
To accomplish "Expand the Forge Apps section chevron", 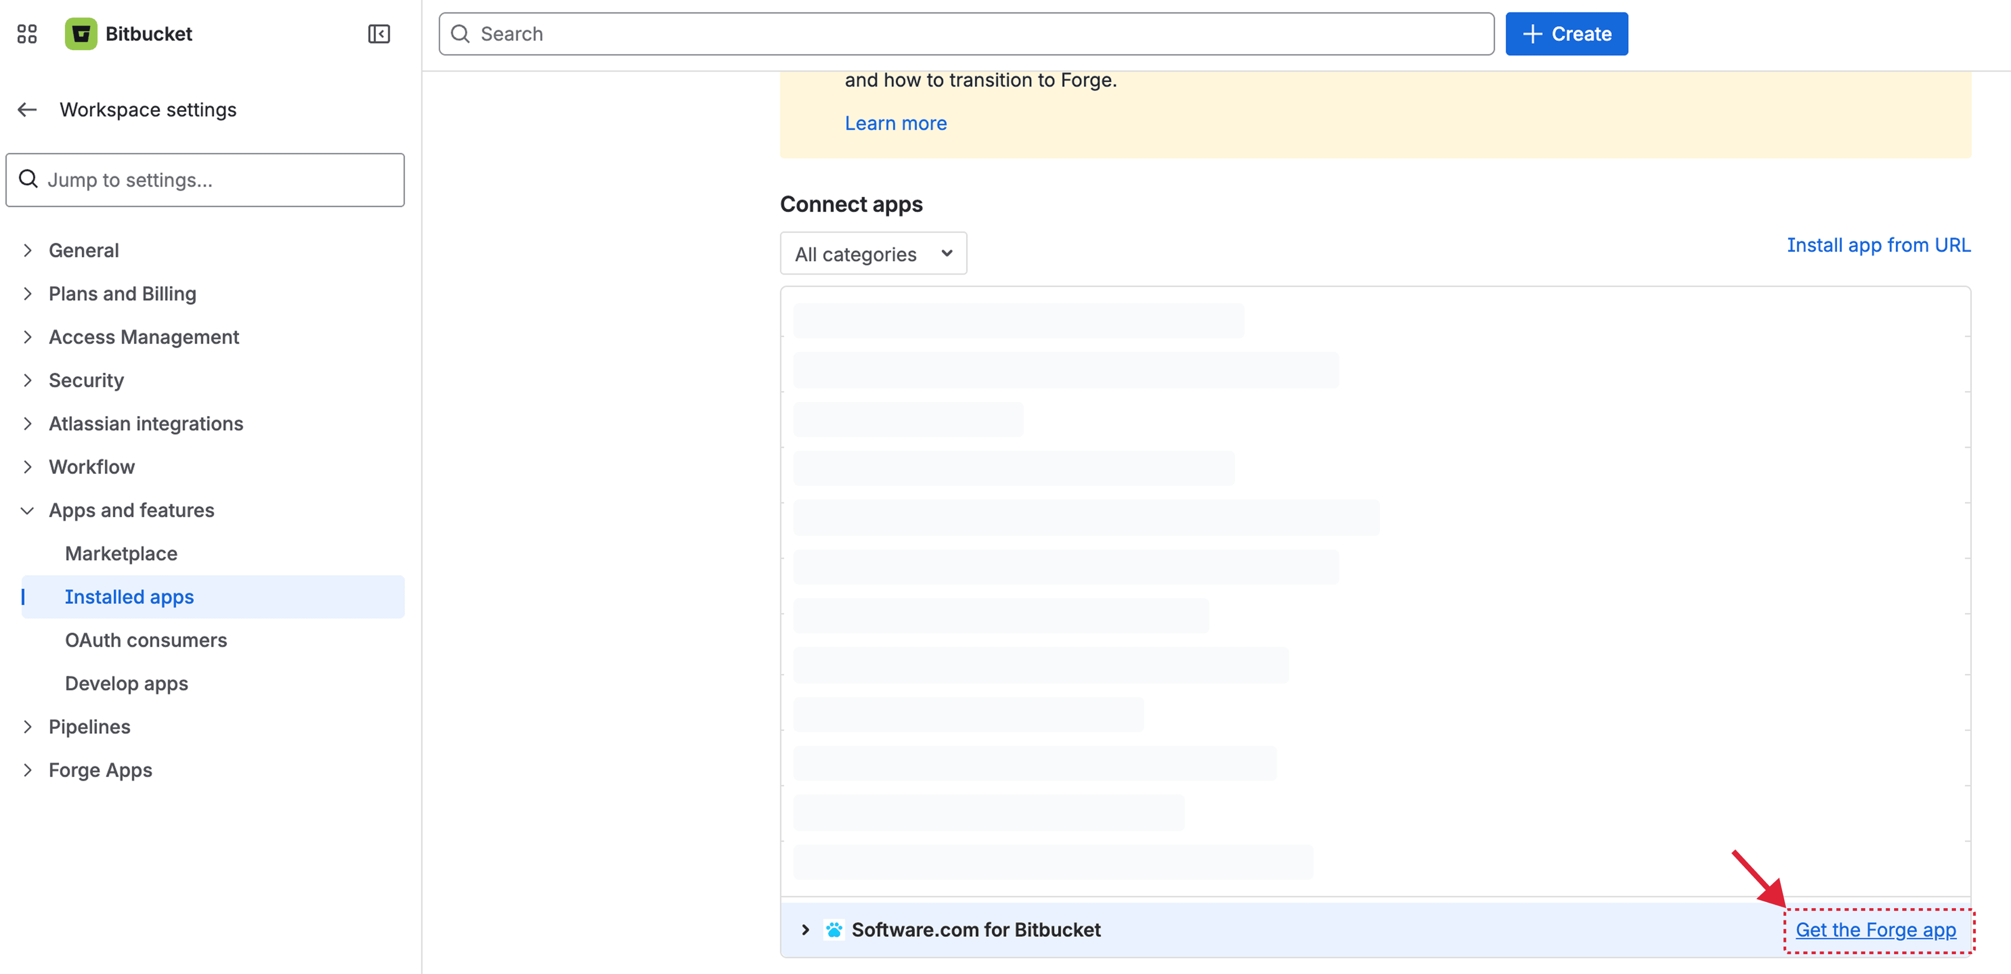I will 27,769.
